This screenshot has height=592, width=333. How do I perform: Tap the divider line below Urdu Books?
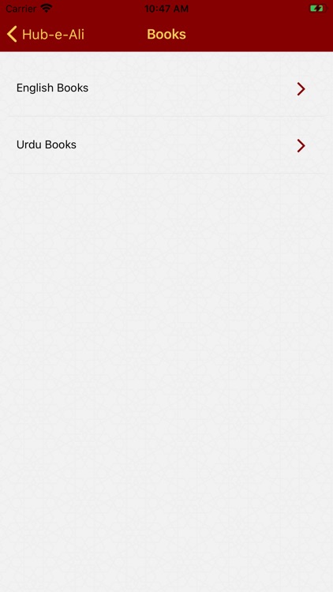(166, 174)
